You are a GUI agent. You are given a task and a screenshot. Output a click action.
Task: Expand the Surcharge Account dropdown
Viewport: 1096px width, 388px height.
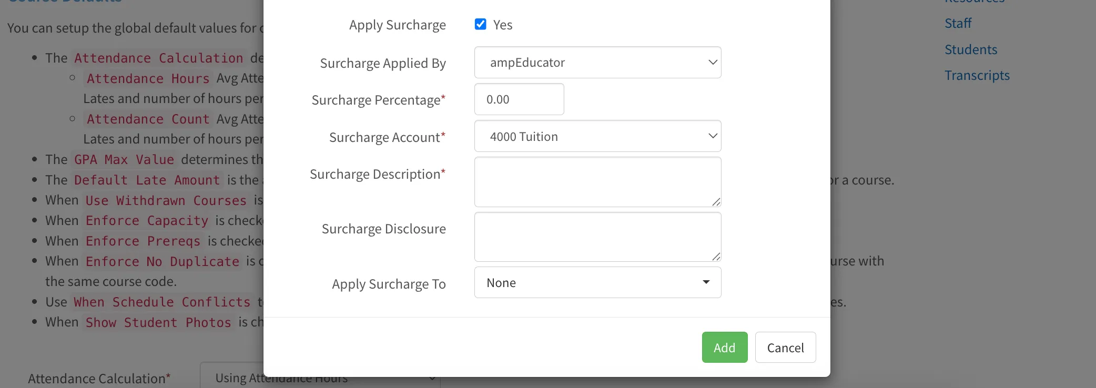click(597, 136)
